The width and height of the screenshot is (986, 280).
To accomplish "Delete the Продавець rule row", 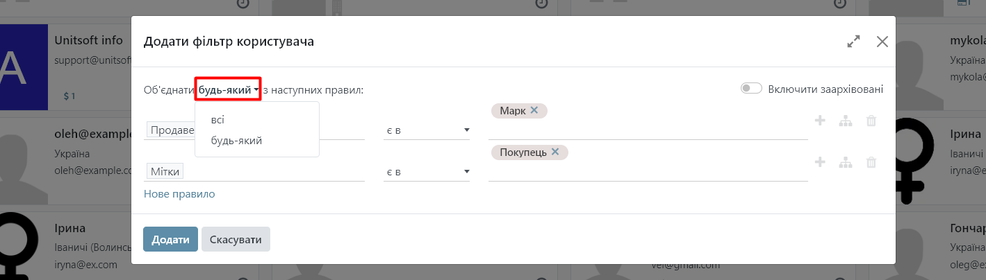I will click(x=871, y=121).
